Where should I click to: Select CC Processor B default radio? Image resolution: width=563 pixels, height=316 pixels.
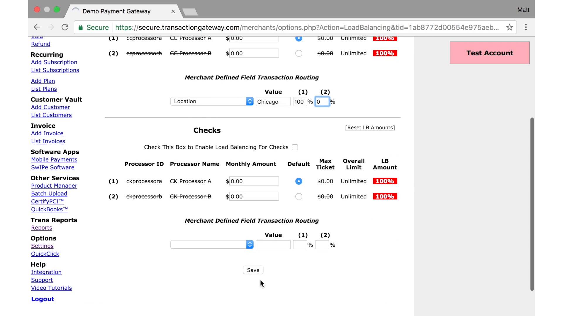299,54
